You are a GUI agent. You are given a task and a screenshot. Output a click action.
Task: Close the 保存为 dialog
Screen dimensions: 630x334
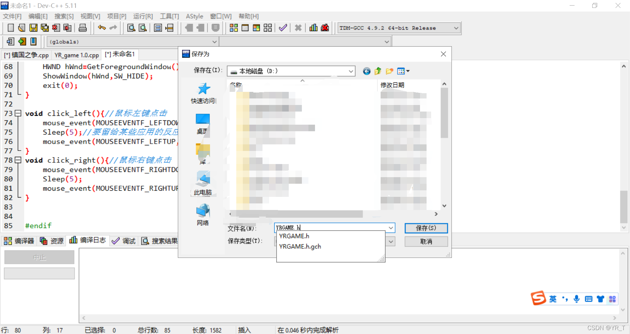[443, 54]
